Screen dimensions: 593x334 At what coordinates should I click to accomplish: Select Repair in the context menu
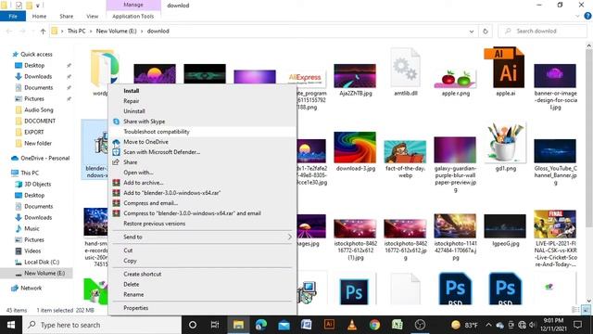tap(132, 101)
